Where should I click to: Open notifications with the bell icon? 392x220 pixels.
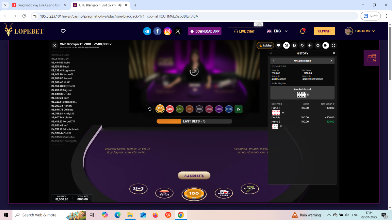302,31
